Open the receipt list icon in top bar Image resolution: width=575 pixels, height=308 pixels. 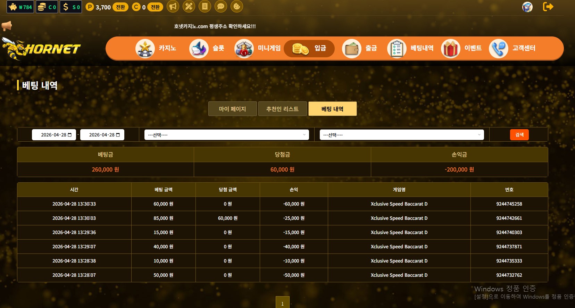[205, 6]
